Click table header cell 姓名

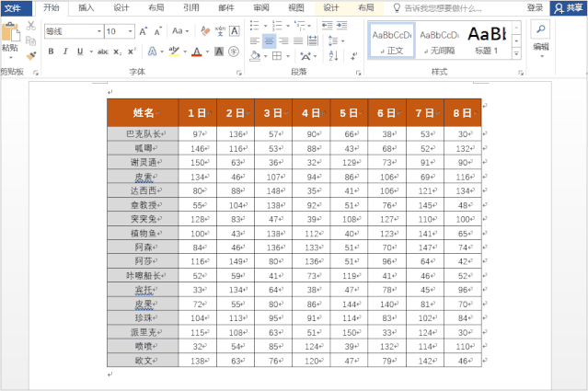143,112
